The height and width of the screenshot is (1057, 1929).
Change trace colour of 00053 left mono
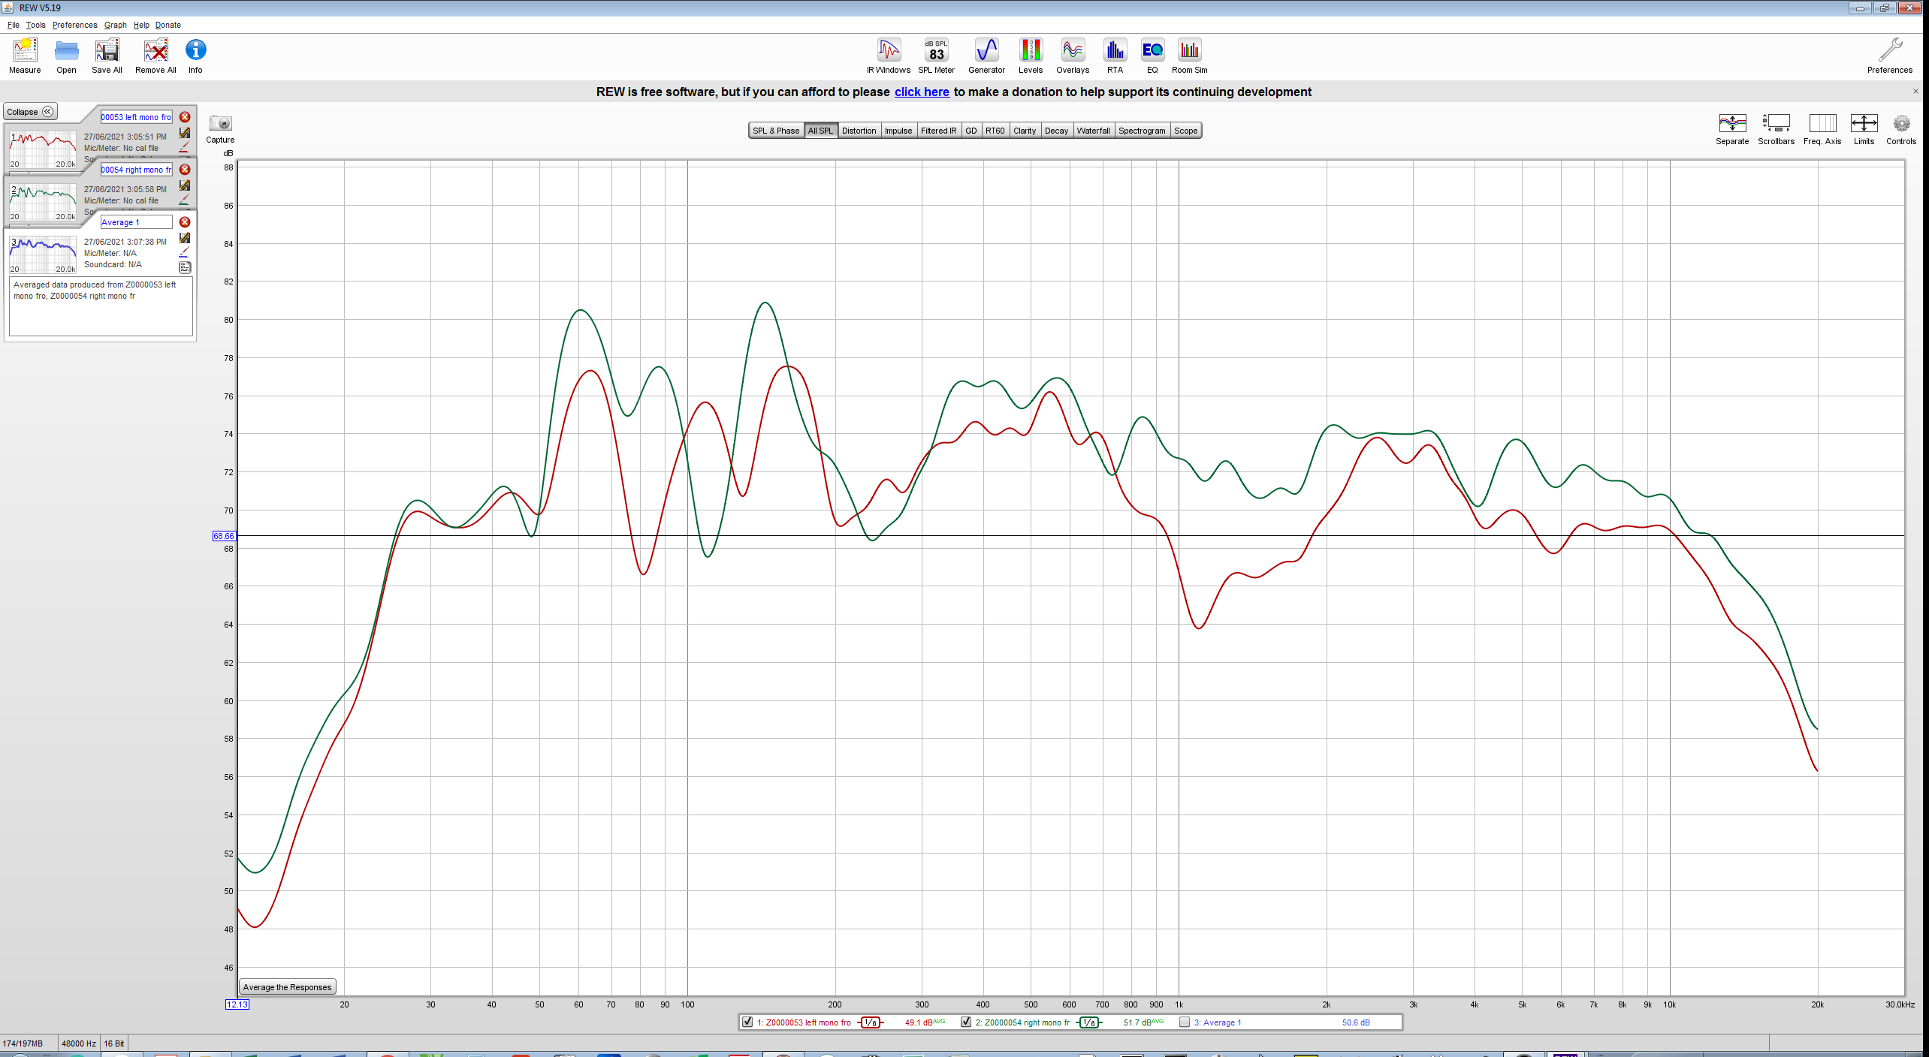(185, 147)
